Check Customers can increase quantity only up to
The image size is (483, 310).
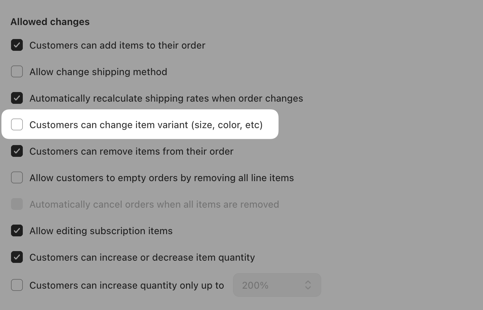17,285
